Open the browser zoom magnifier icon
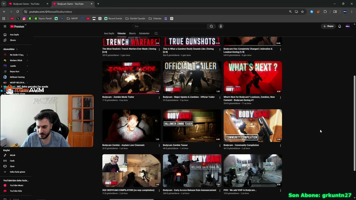Viewport: 356px width, 200px height. pyautogui.click(x=290, y=12)
